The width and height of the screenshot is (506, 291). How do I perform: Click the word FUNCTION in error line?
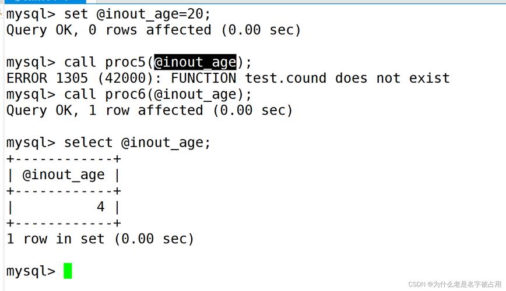pos(203,79)
